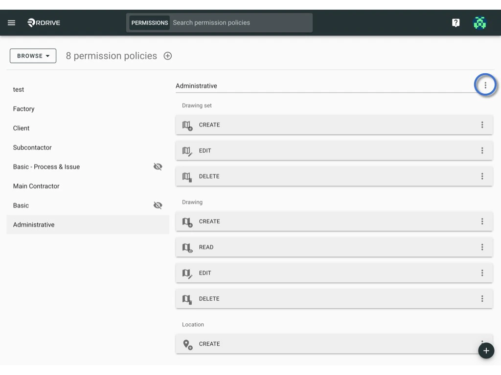
Task: Open the Administrative policy options menu
Action: (485, 84)
